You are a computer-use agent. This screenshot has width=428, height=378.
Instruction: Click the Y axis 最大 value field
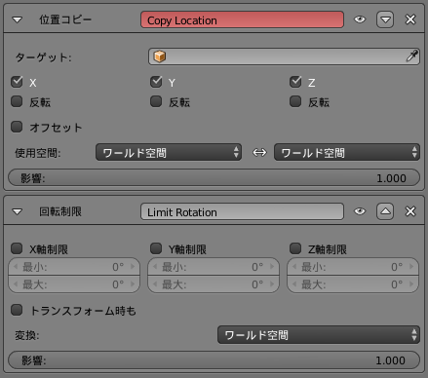point(214,284)
